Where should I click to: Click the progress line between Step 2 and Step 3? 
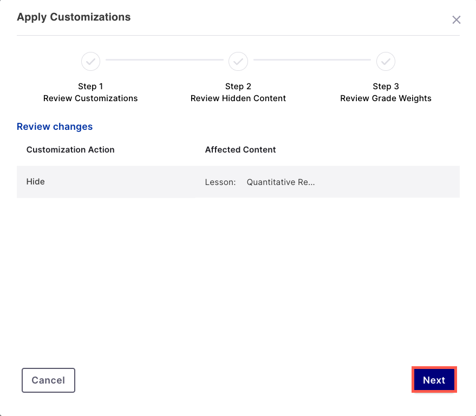click(312, 61)
